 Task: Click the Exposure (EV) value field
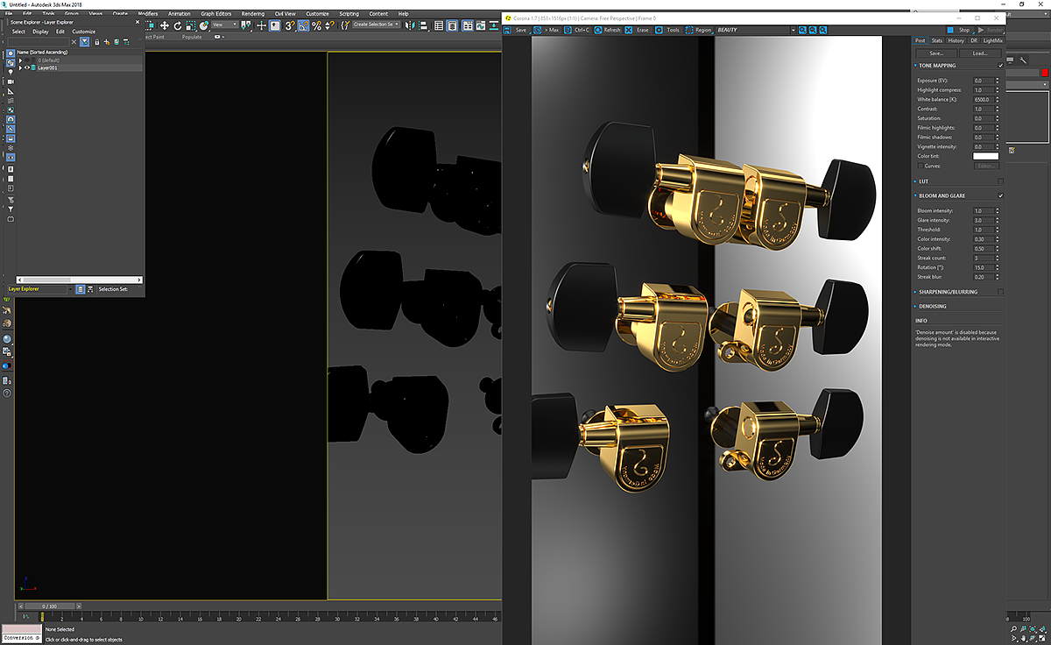point(983,81)
